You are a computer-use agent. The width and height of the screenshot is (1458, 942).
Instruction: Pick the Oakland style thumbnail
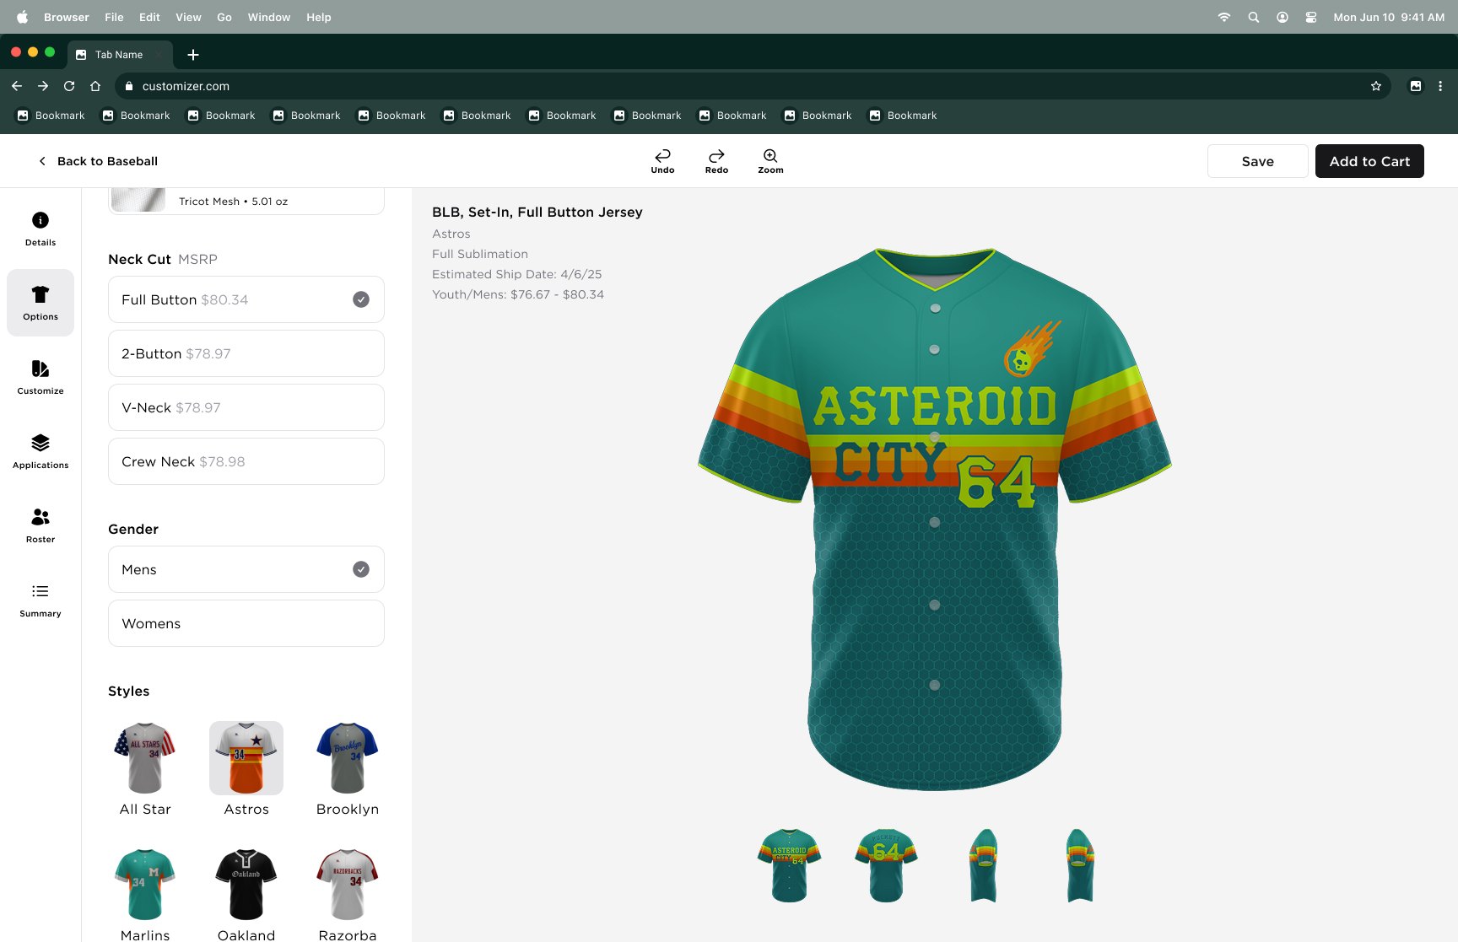coord(246,885)
